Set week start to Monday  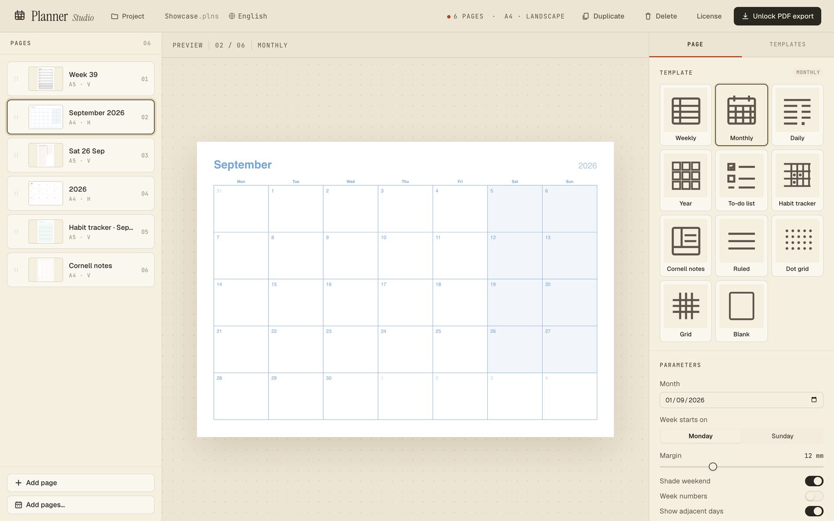click(701, 436)
